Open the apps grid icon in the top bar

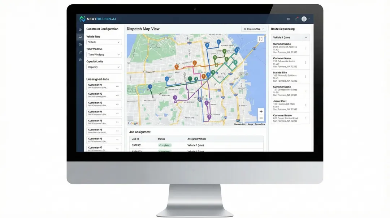click(289, 19)
